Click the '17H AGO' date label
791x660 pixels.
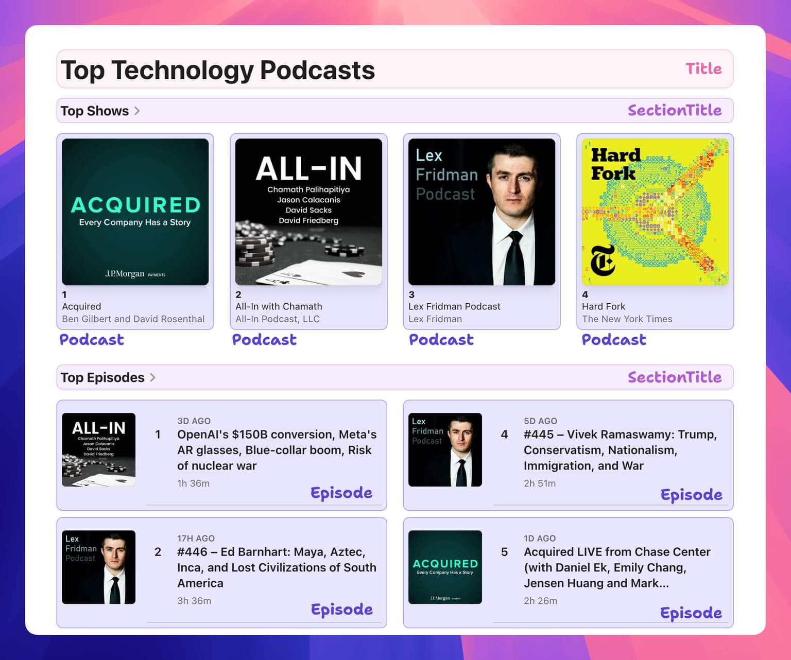pyautogui.click(x=196, y=538)
